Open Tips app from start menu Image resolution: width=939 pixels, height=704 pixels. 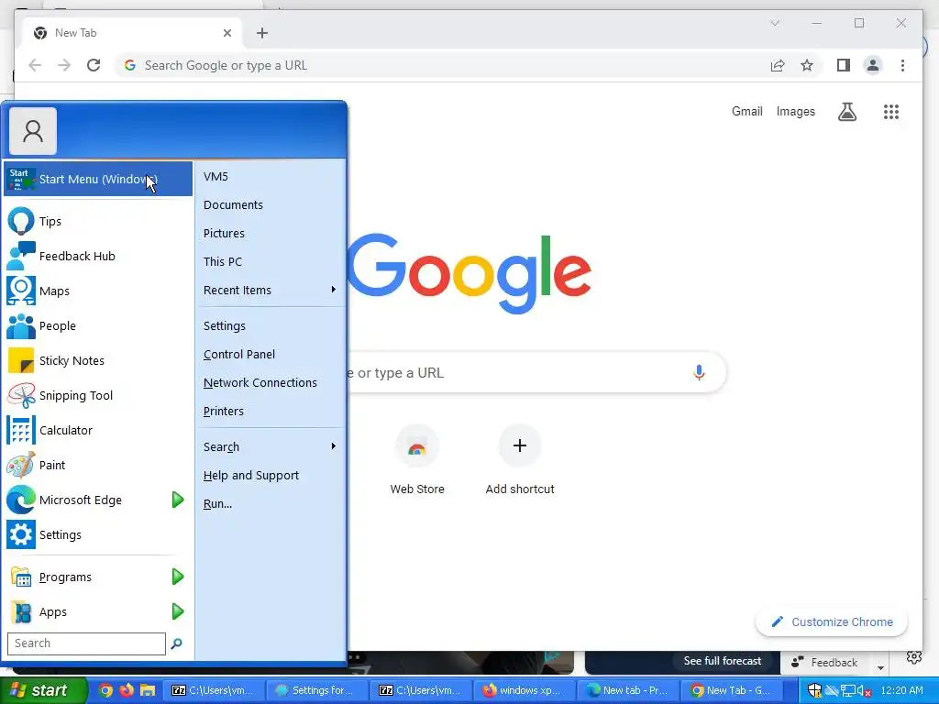pos(99,221)
